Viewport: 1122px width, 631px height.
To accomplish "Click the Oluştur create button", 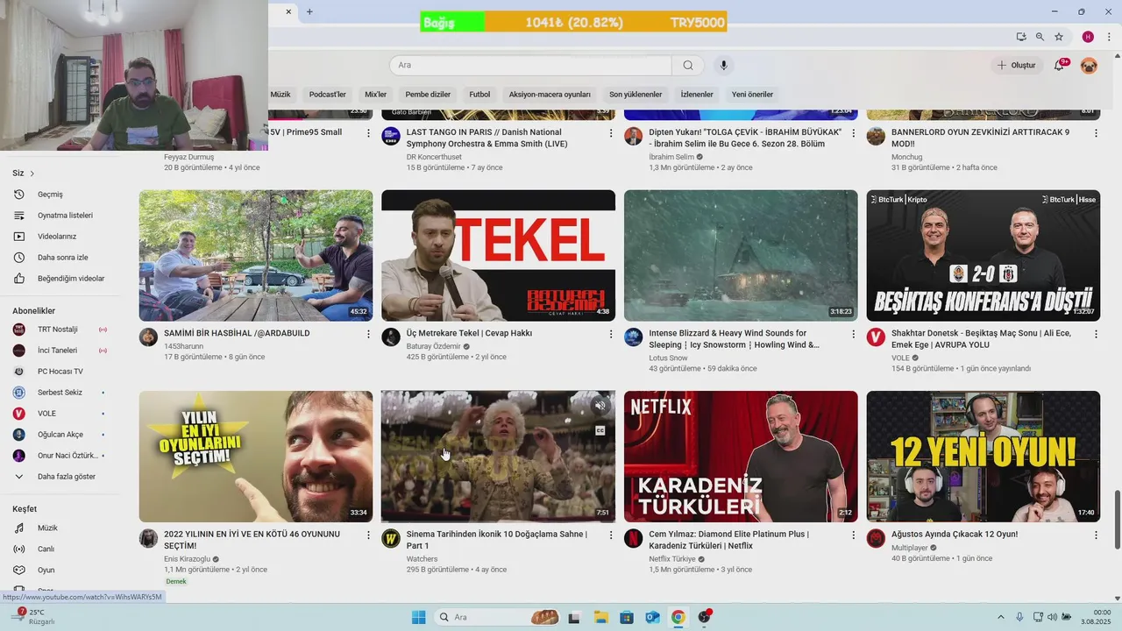I will coord(1017,65).
